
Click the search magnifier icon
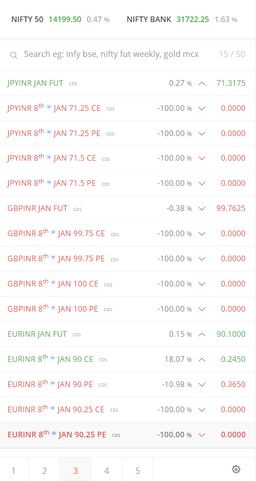(13, 55)
